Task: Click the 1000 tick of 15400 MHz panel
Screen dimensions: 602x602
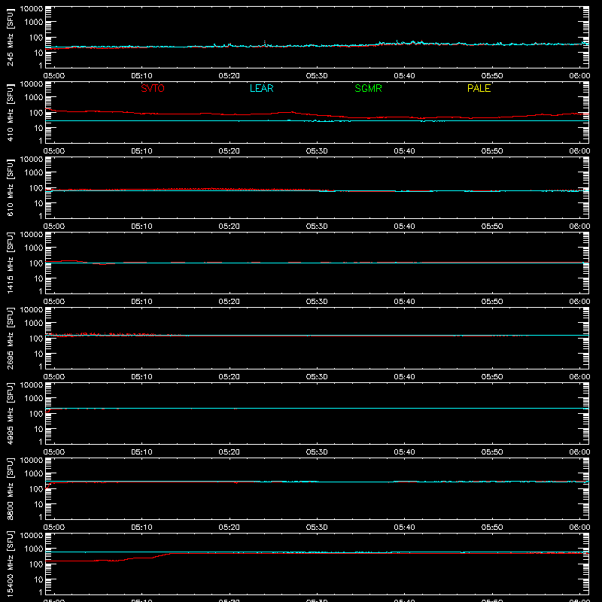Action: click(x=34, y=549)
